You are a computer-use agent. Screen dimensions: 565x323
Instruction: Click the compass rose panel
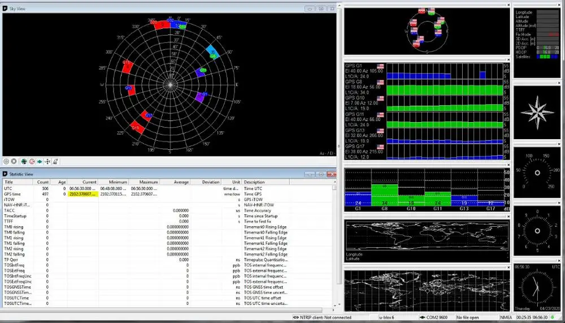pyautogui.click(x=537, y=112)
